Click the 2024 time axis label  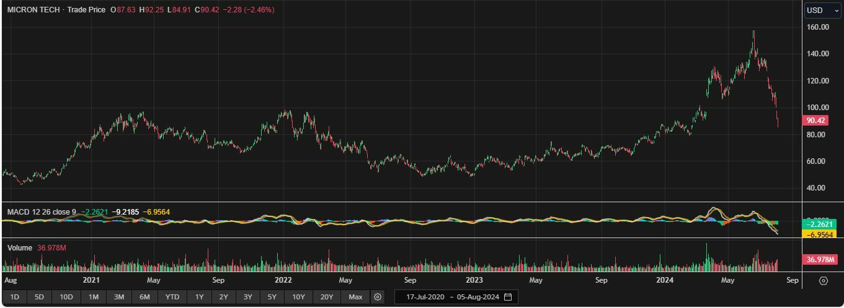point(665,280)
